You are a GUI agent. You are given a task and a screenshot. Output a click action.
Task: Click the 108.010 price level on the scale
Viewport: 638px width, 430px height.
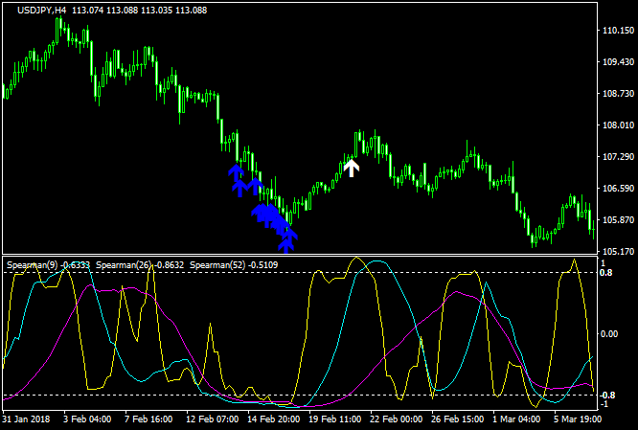[618, 124]
